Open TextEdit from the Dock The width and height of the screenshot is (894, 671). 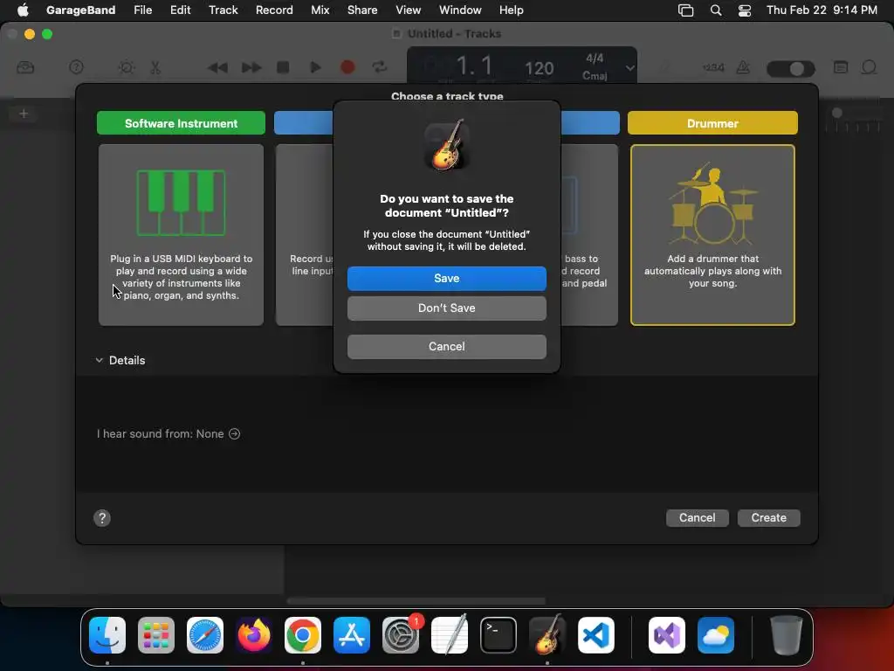click(450, 635)
